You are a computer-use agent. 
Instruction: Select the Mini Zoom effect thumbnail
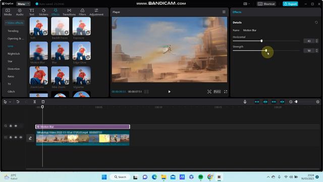[x=60, y=75]
